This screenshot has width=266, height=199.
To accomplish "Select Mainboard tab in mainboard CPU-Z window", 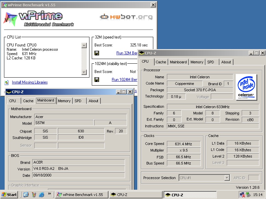I will 46,100.
